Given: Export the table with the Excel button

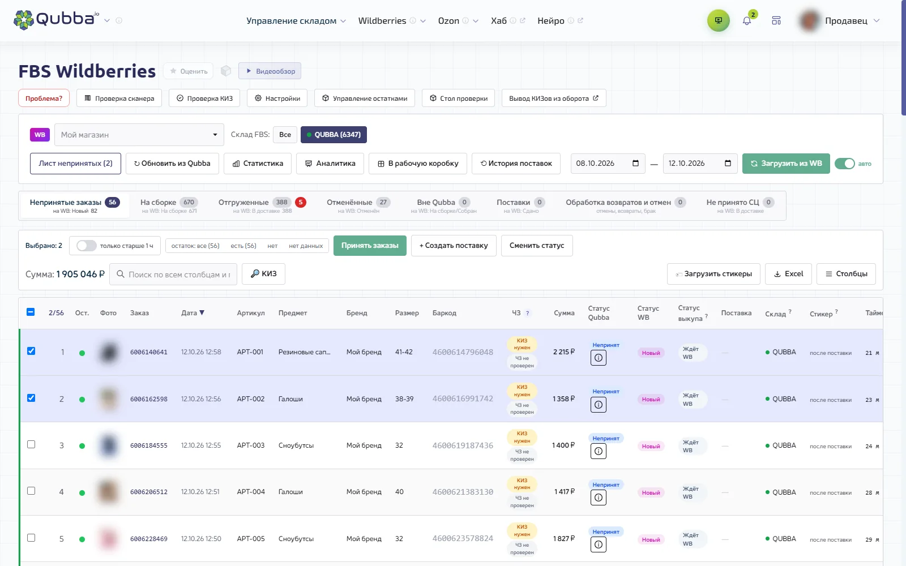Looking at the screenshot, I should pos(788,274).
